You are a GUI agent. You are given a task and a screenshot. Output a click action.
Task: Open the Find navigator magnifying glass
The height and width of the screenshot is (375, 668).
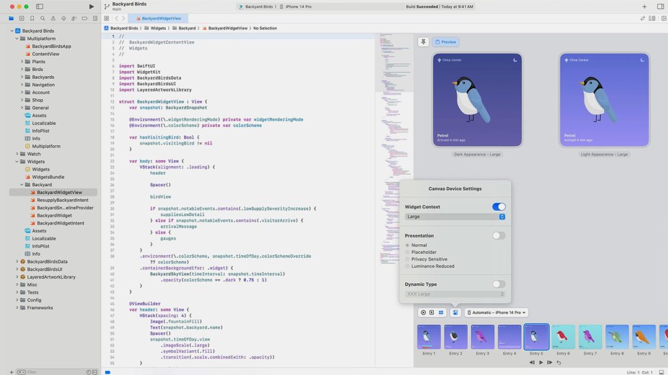click(x=43, y=19)
